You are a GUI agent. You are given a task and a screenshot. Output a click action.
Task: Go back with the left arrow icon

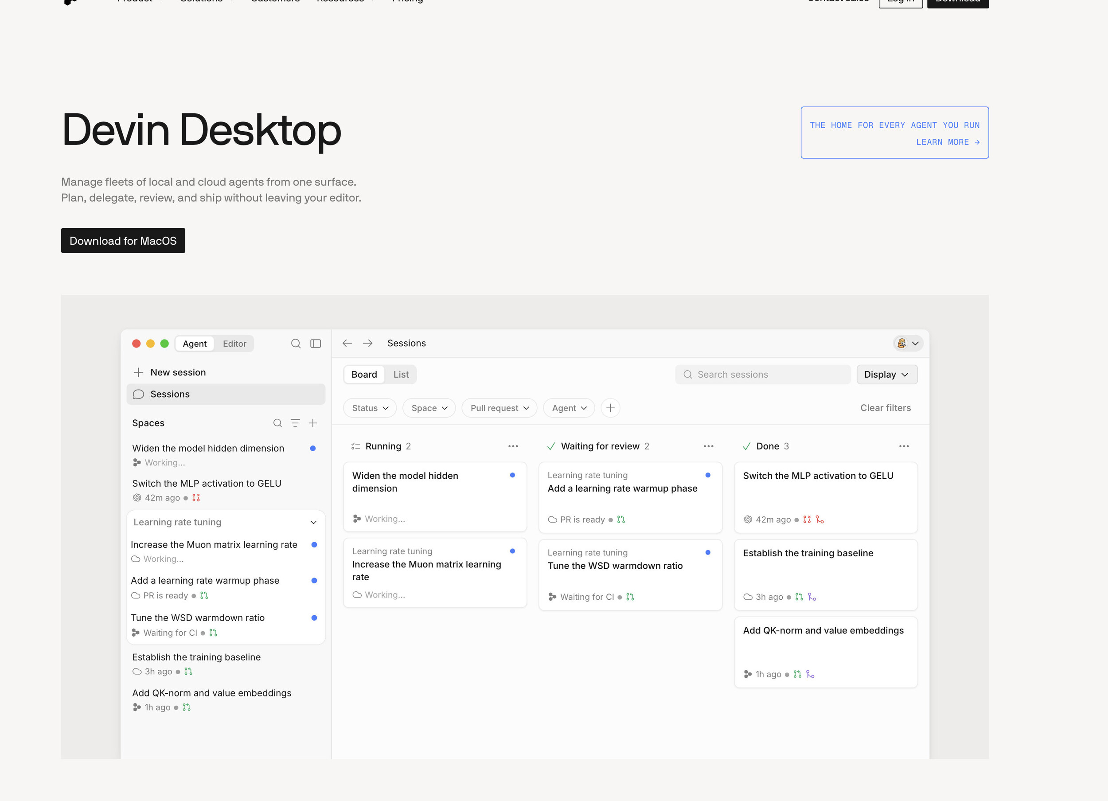tap(347, 343)
